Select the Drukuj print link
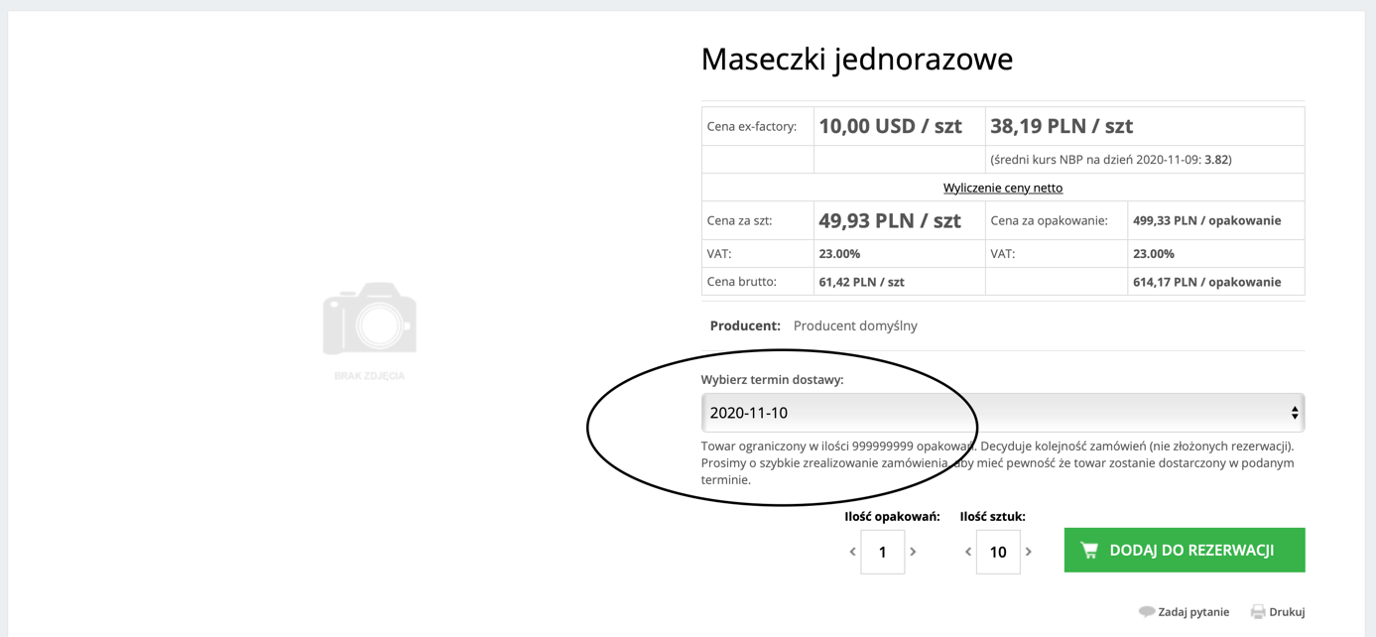1376x637 pixels. point(1287,612)
